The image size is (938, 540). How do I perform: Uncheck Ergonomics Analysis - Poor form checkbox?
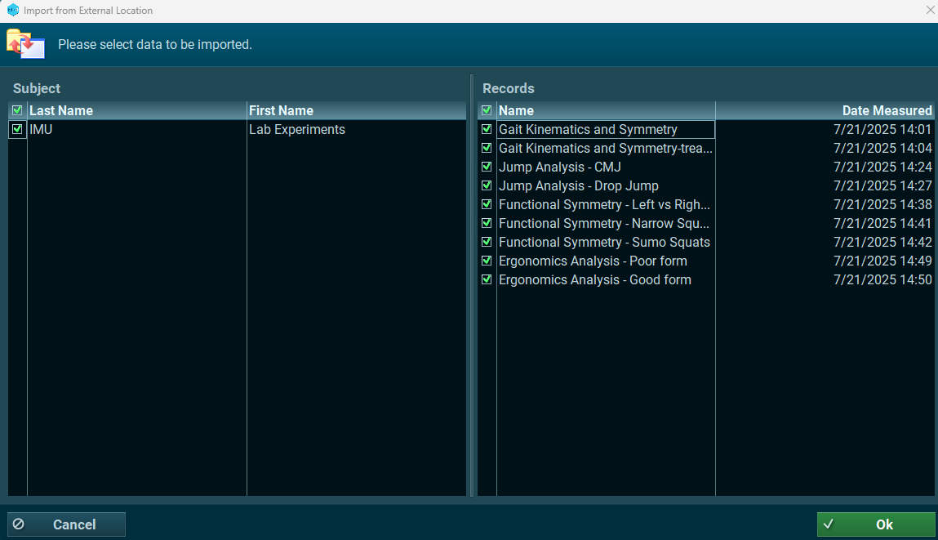click(487, 261)
